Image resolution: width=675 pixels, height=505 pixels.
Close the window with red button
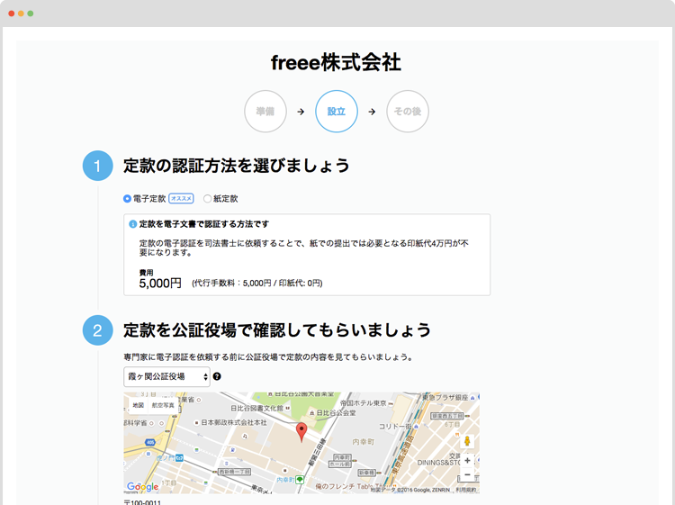[x=11, y=14]
